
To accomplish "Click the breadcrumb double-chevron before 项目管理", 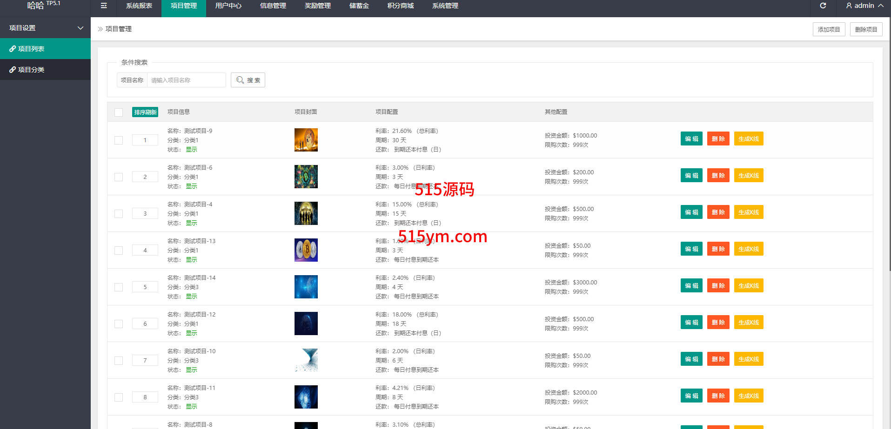I will point(100,29).
